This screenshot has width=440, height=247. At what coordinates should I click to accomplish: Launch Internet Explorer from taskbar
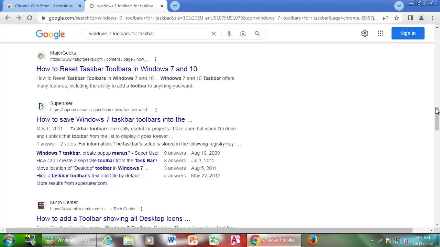[108, 240]
